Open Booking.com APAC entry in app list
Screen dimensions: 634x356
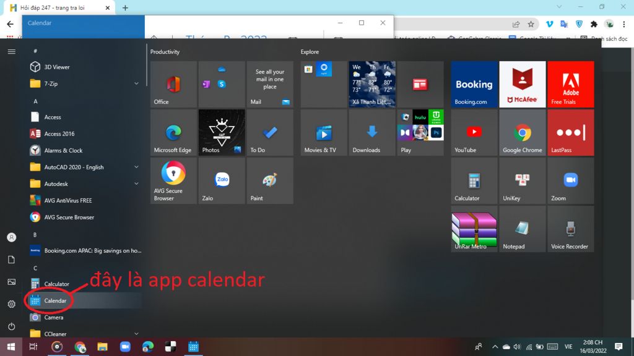(x=84, y=251)
